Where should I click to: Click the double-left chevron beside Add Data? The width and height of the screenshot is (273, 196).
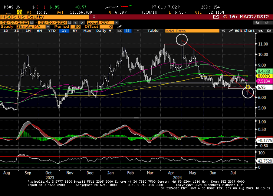(x=223, y=31)
